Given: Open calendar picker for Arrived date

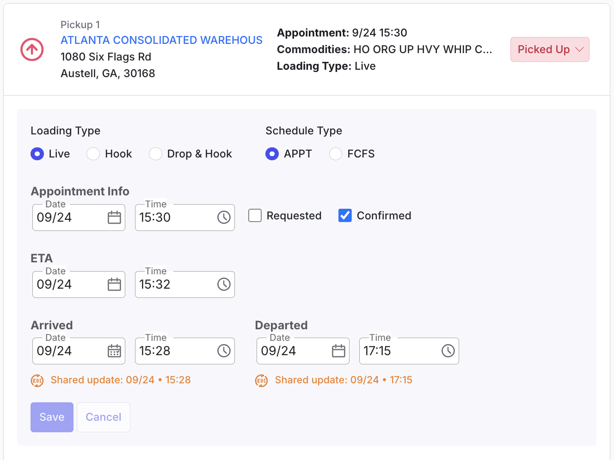Looking at the screenshot, I should coord(114,351).
